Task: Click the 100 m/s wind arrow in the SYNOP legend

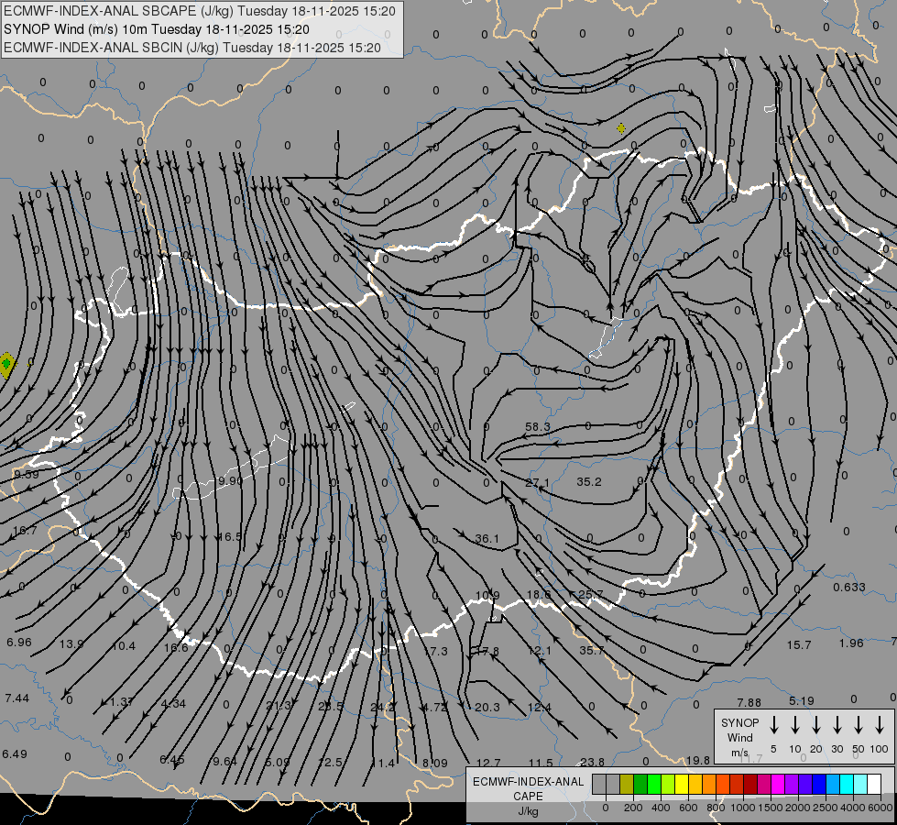Action: pos(880,725)
